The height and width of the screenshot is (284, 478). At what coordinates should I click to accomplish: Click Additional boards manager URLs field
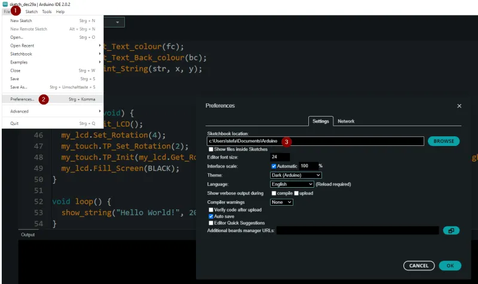(x=357, y=230)
